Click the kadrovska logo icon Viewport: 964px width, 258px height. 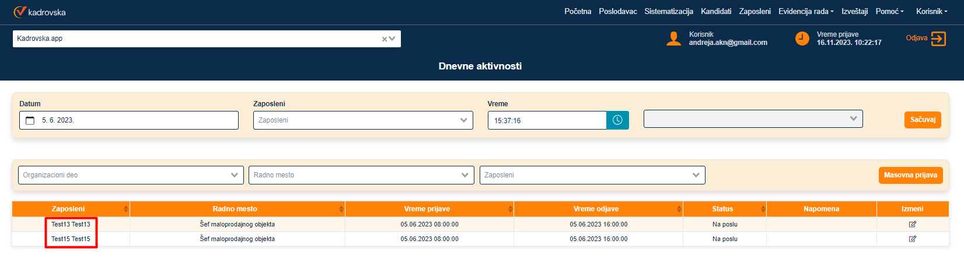pos(20,12)
